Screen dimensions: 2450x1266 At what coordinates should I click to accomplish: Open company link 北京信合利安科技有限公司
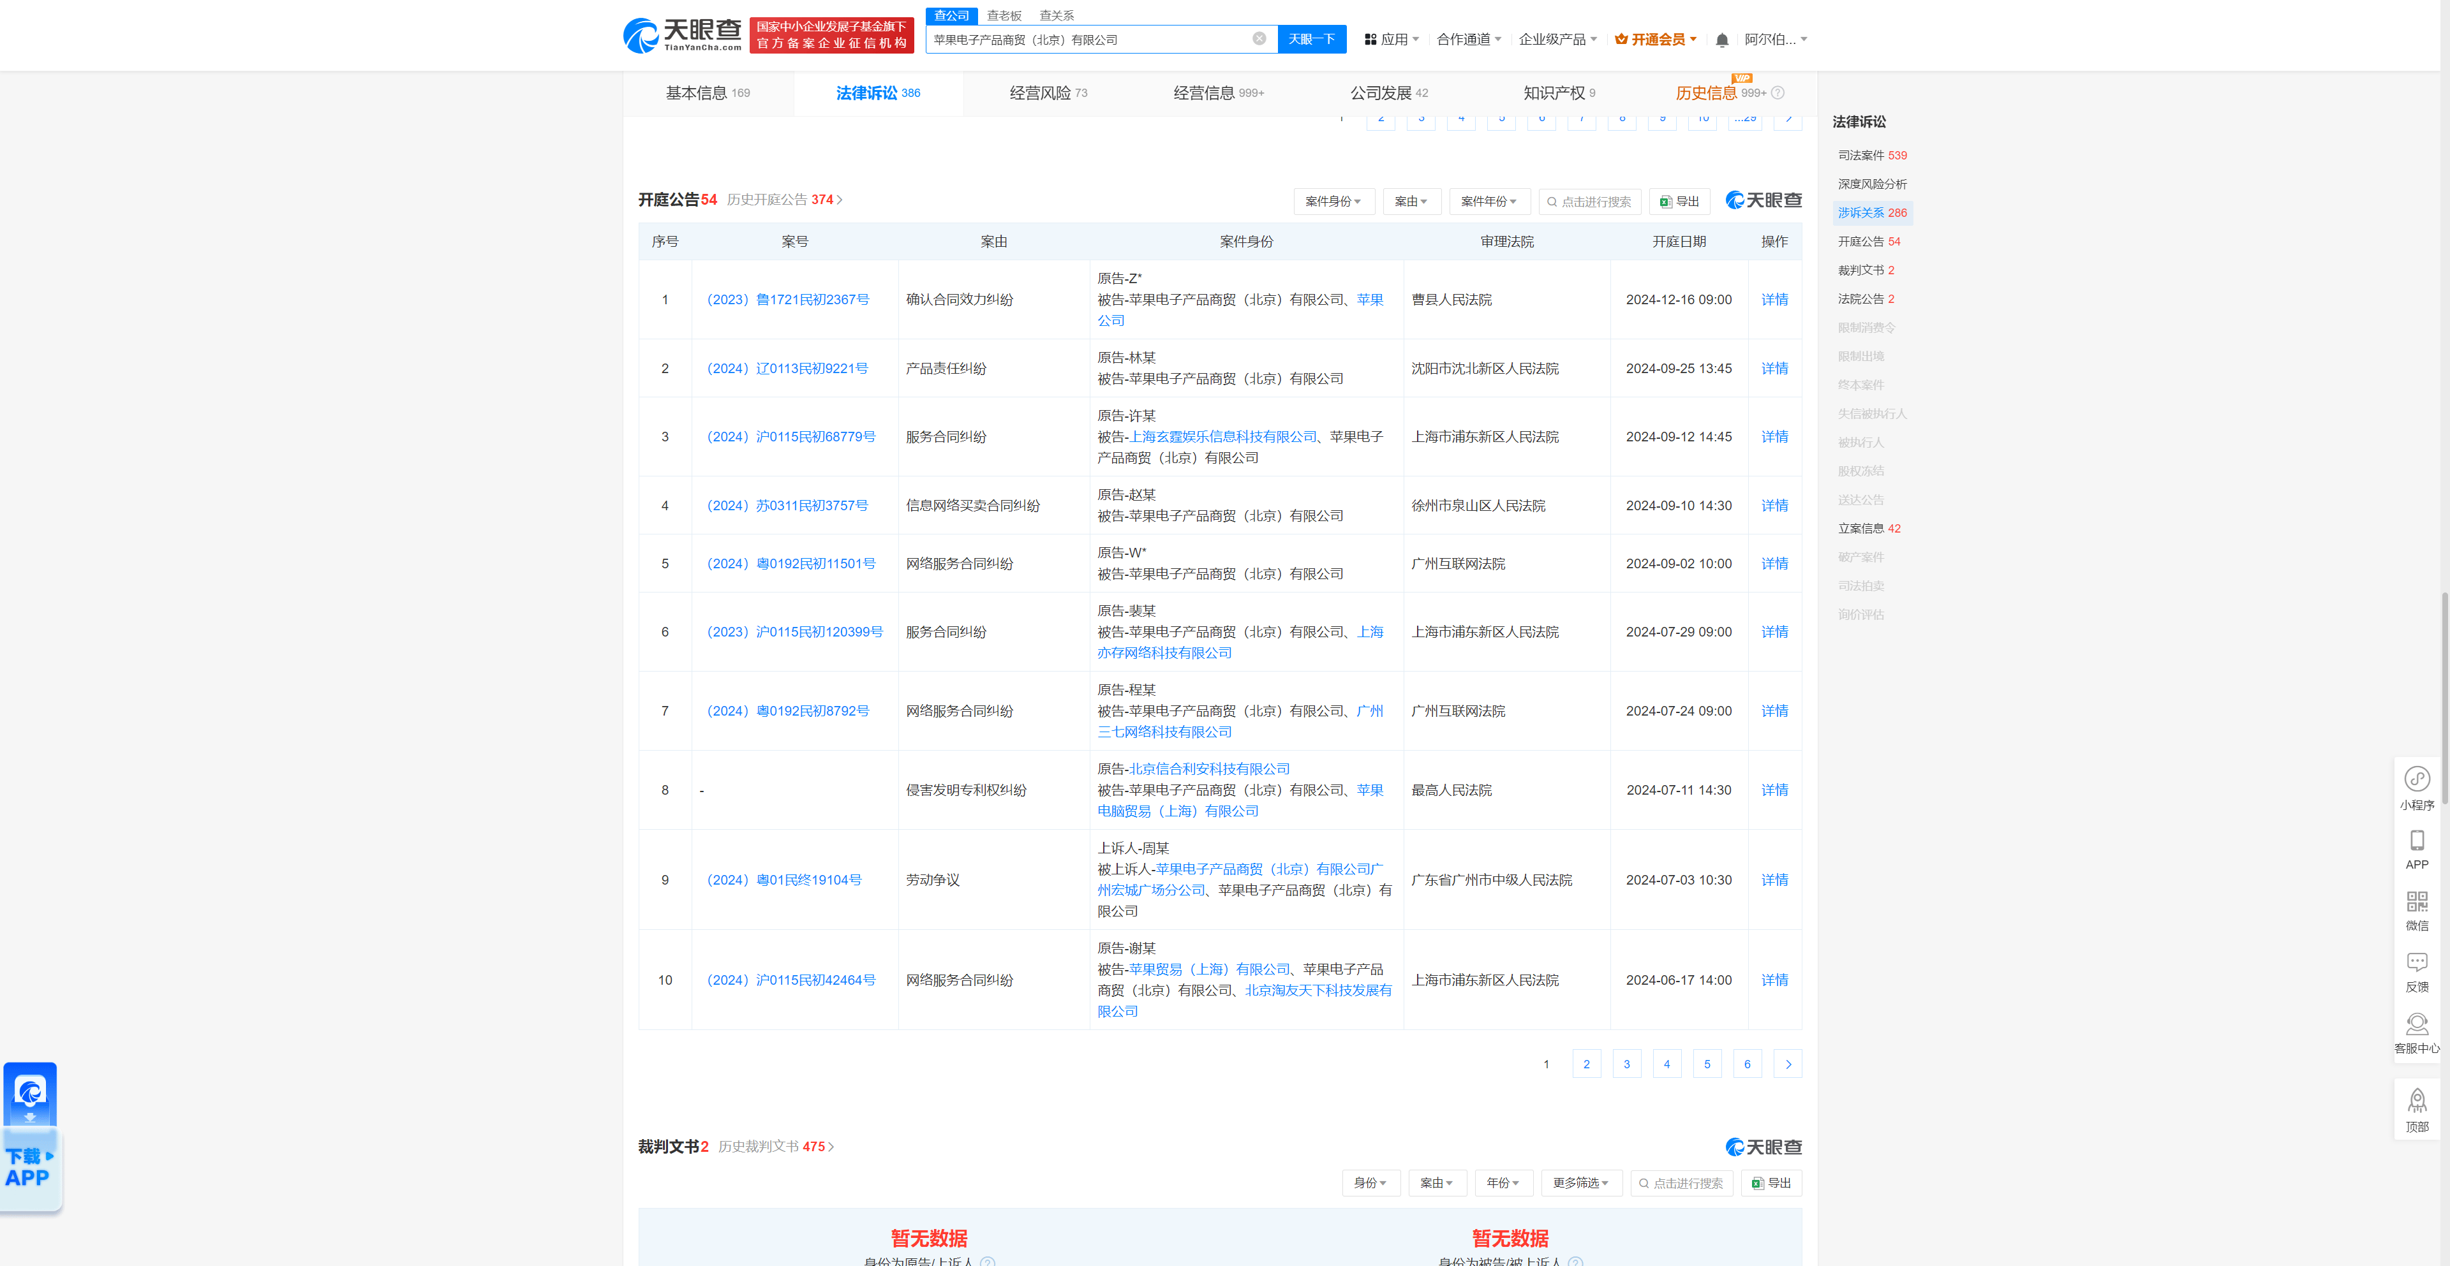(1209, 769)
